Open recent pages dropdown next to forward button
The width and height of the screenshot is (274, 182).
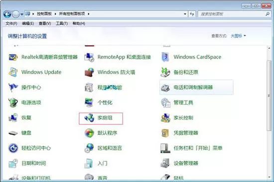point(22,14)
